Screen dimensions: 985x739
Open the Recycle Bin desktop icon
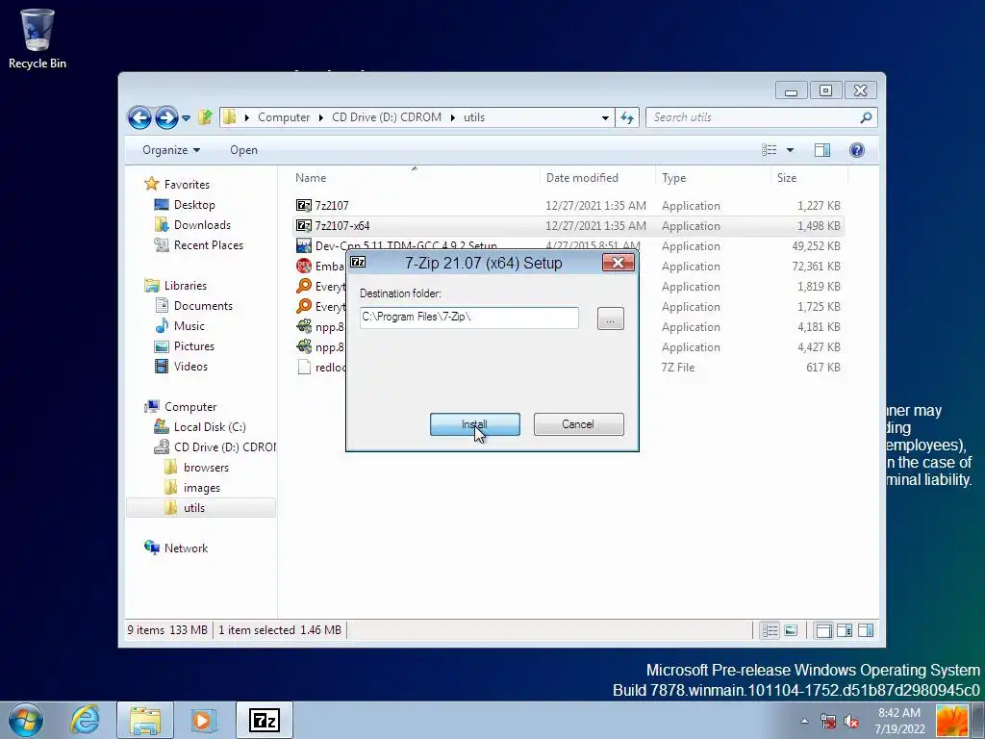click(x=38, y=38)
